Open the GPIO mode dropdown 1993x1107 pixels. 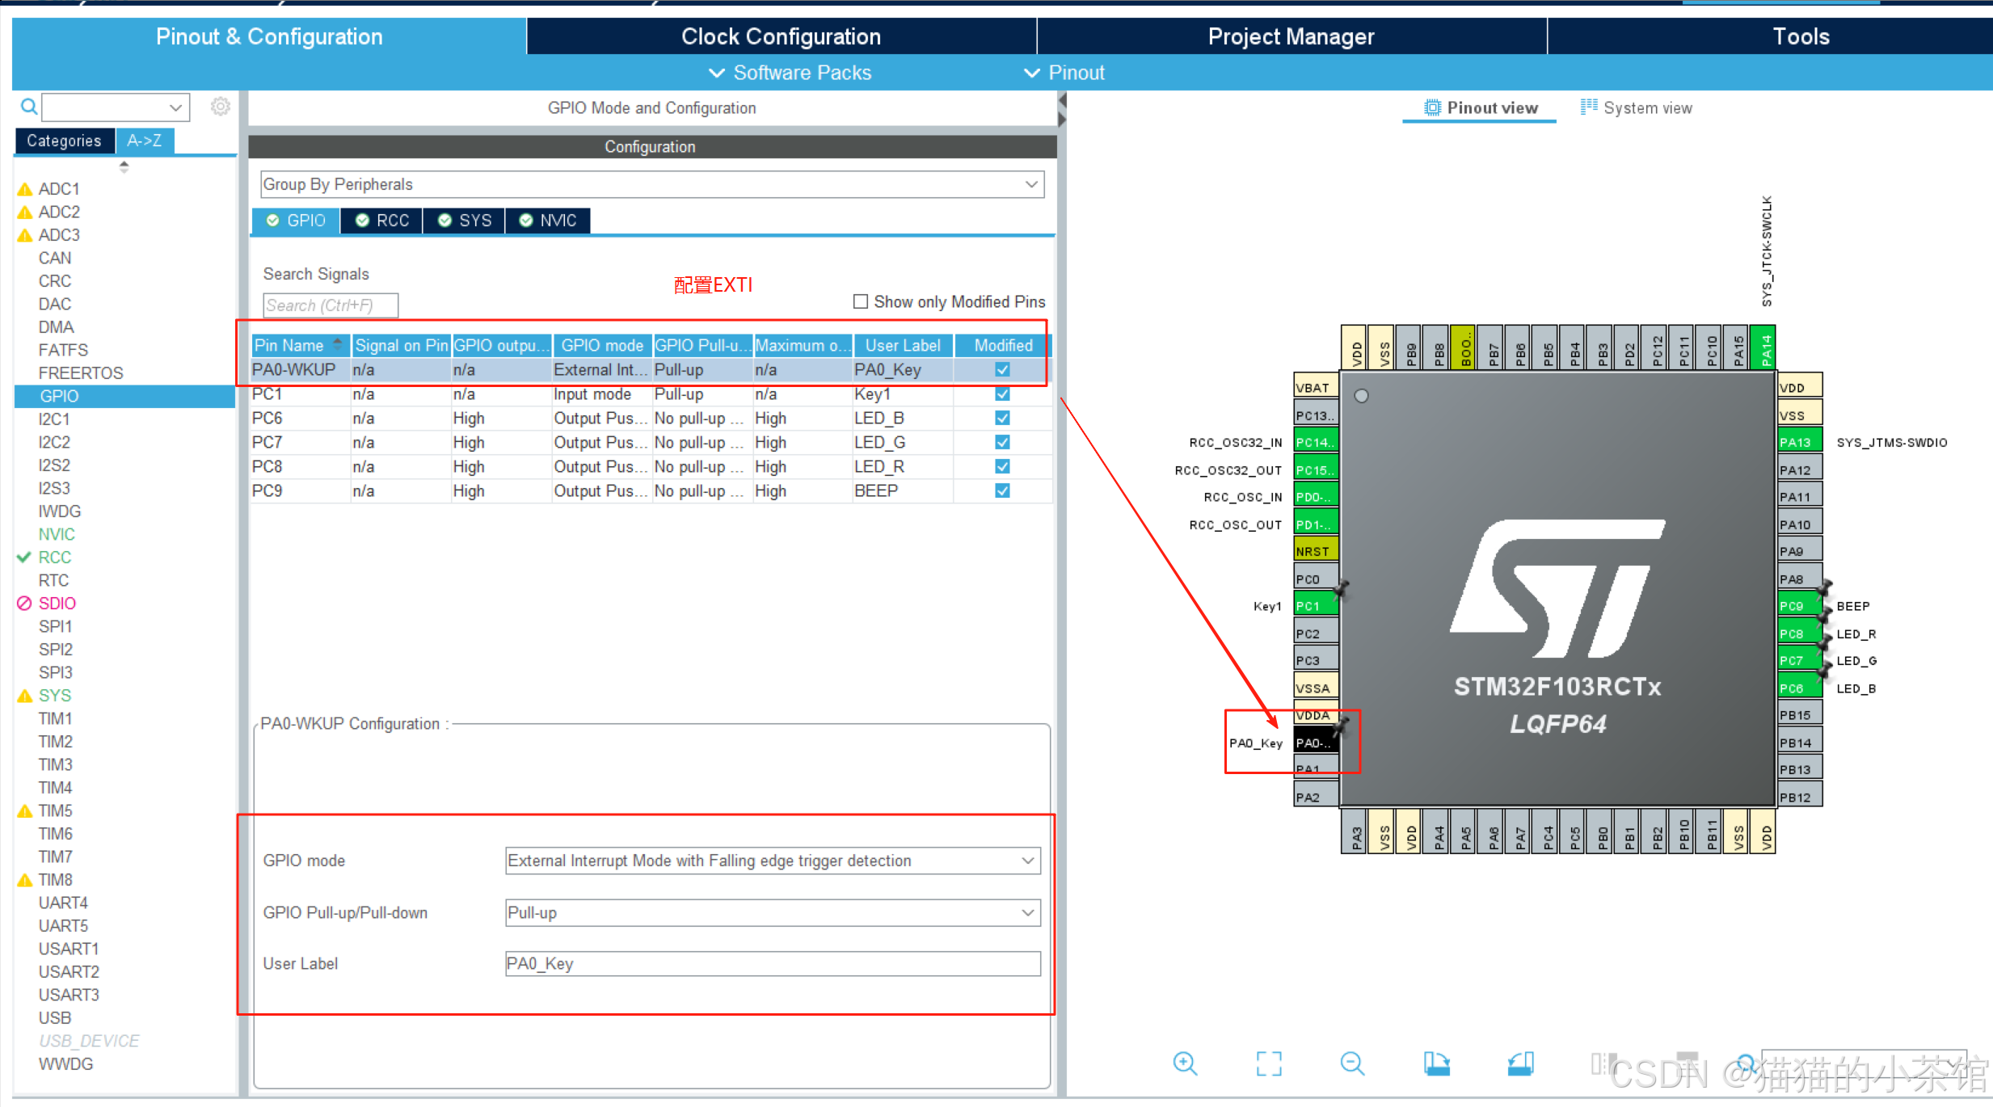point(772,861)
